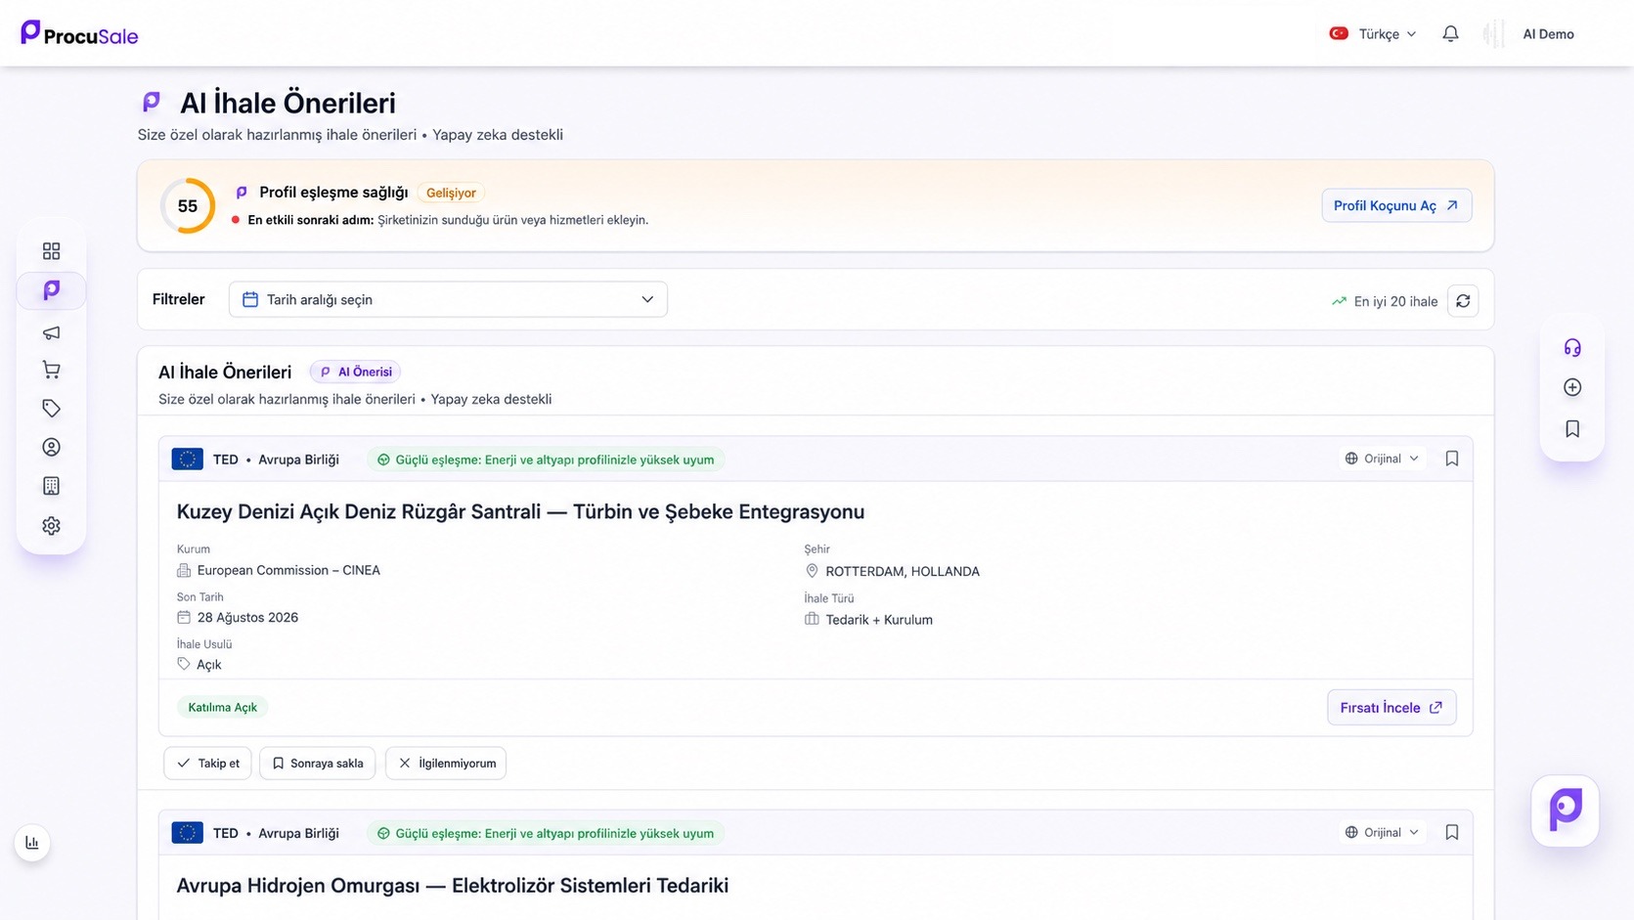
Task: Expand the Tarih aralığı seçin date dropdown
Action: 448,299
